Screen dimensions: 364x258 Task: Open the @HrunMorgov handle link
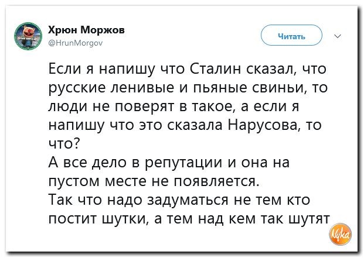click(75, 43)
